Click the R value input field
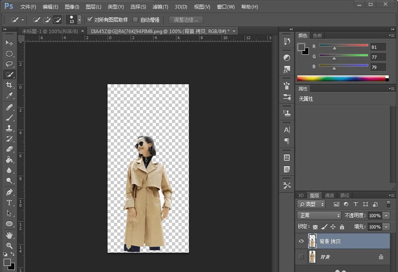 point(378,47)
